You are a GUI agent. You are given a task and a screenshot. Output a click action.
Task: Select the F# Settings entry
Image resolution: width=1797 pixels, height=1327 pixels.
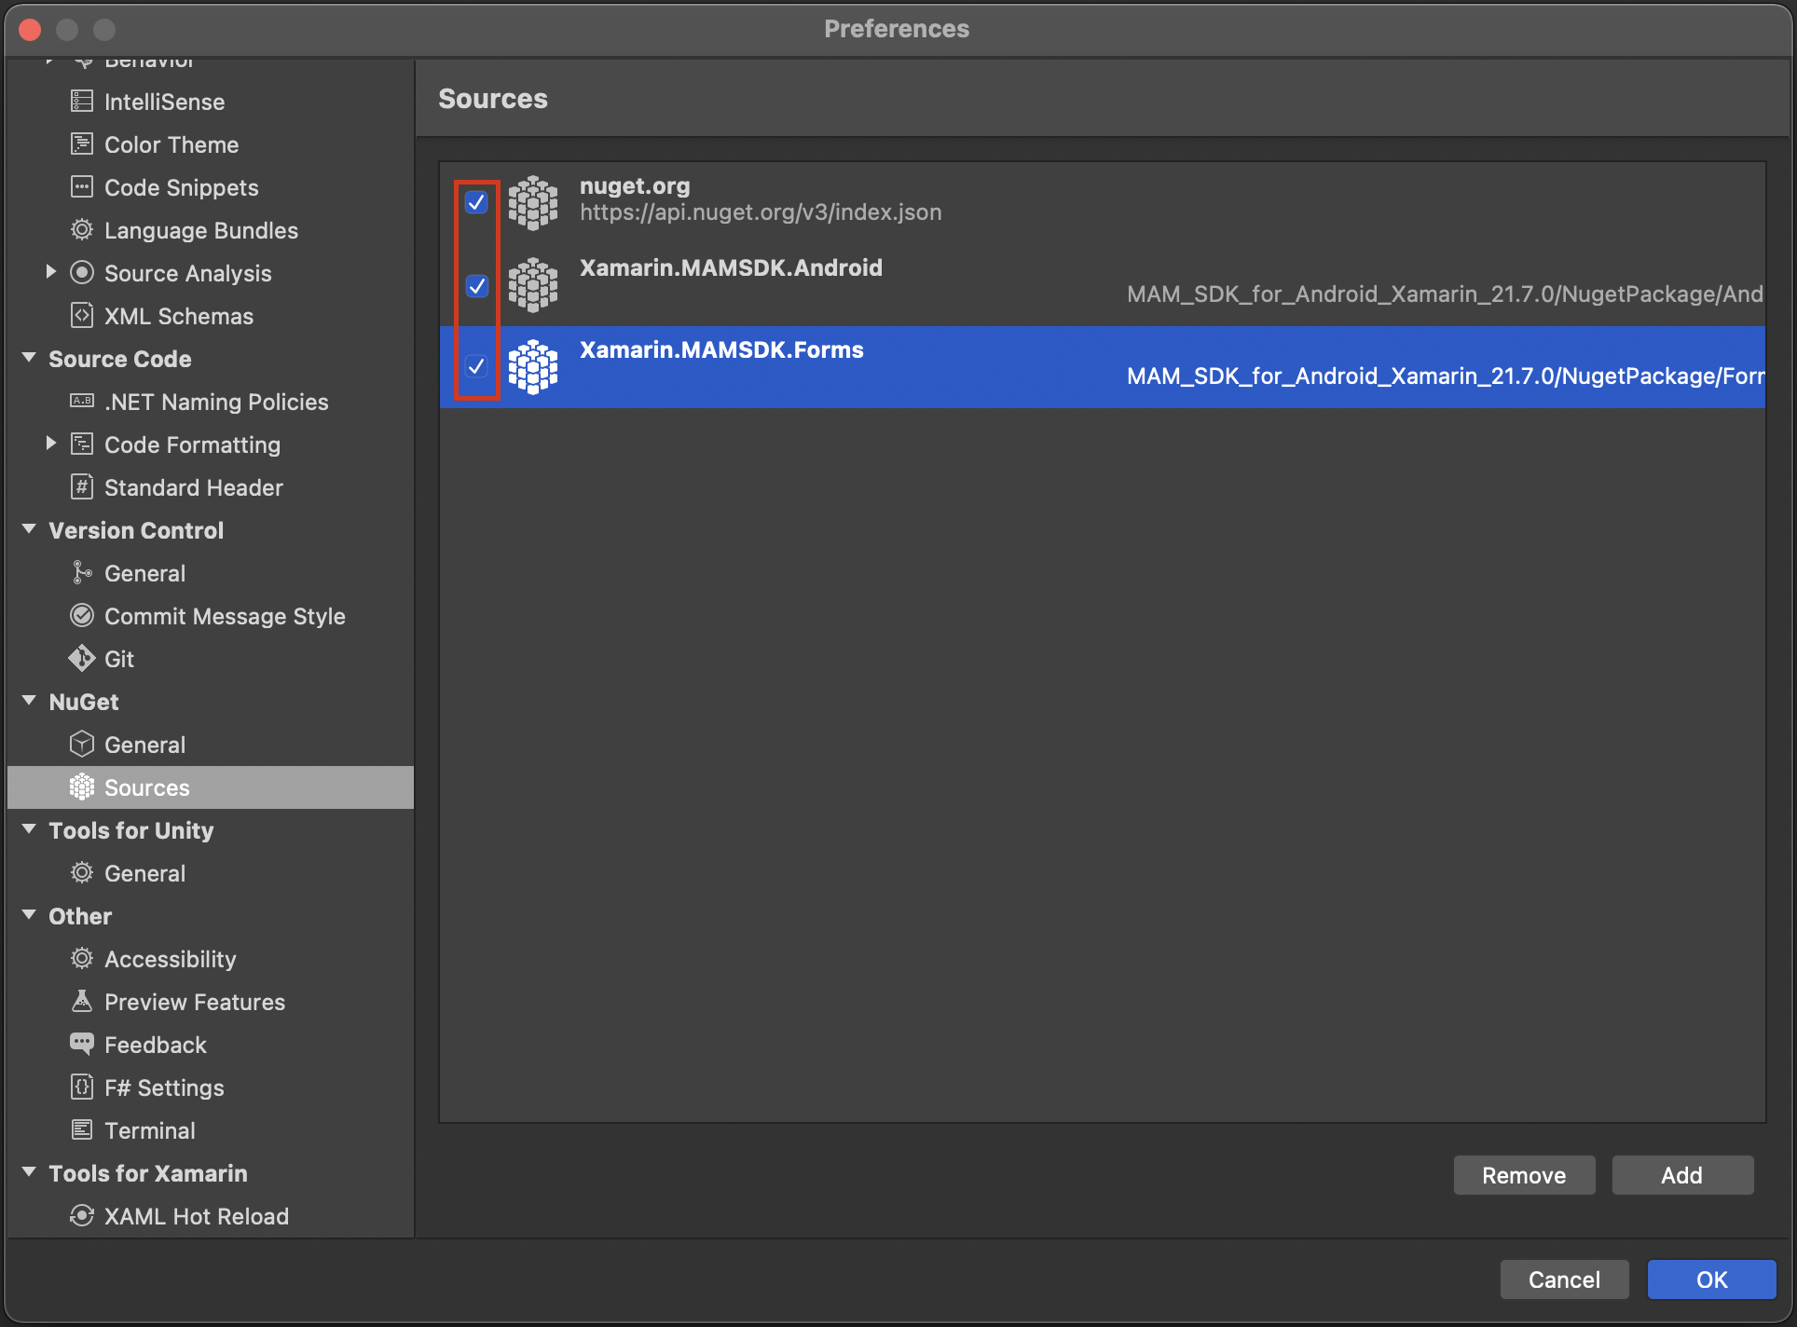coord(164,1088)
